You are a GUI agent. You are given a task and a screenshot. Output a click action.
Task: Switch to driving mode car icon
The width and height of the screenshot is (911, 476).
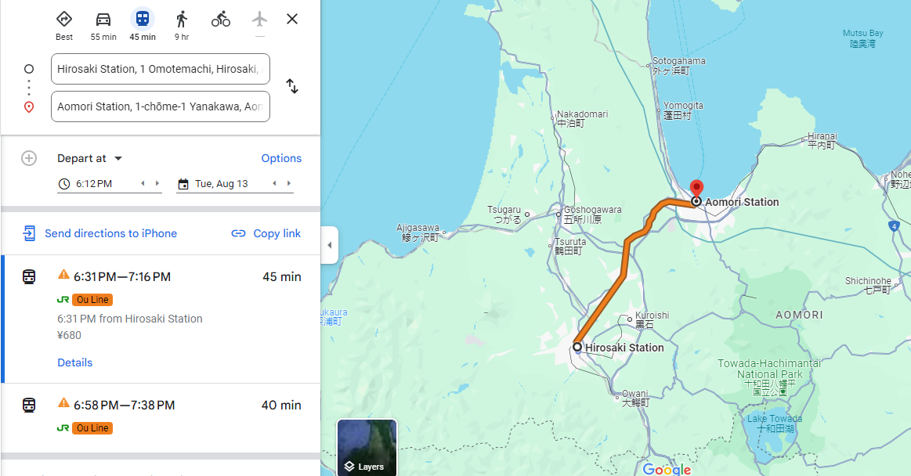103,19
